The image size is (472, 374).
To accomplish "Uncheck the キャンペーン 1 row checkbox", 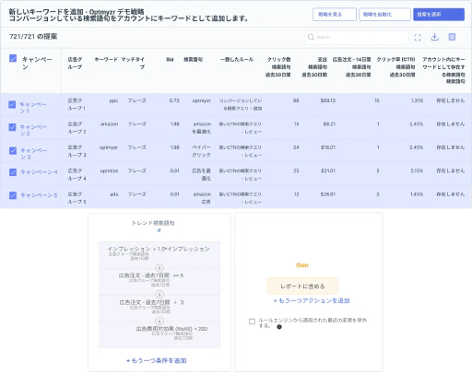I will pos(12,105).
